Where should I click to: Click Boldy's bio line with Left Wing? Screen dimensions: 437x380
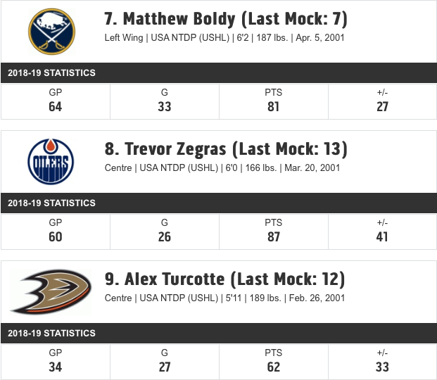click(224, 37)
